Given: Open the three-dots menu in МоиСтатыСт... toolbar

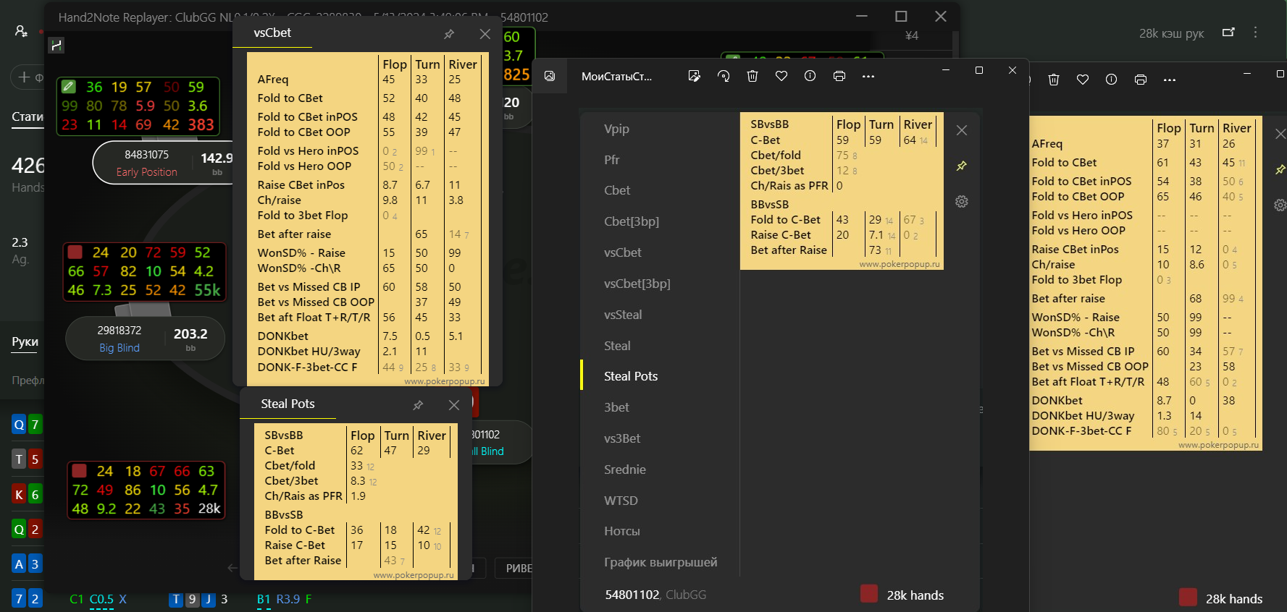Looking at the screenshot, I should click(868, 76).
